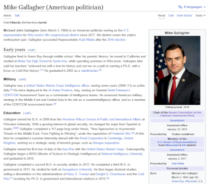Follow the Iraq War link
The image size is (210, 184).
pos(68,149)
